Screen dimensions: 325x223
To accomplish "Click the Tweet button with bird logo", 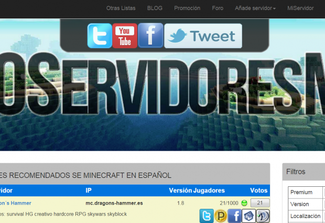I will (203, 36).
